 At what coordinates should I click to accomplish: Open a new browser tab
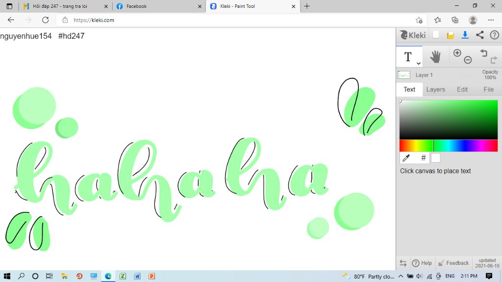(x=307, y=6)
